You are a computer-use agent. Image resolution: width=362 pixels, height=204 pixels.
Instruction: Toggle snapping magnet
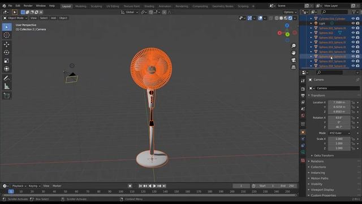click(x=151, y=12)
